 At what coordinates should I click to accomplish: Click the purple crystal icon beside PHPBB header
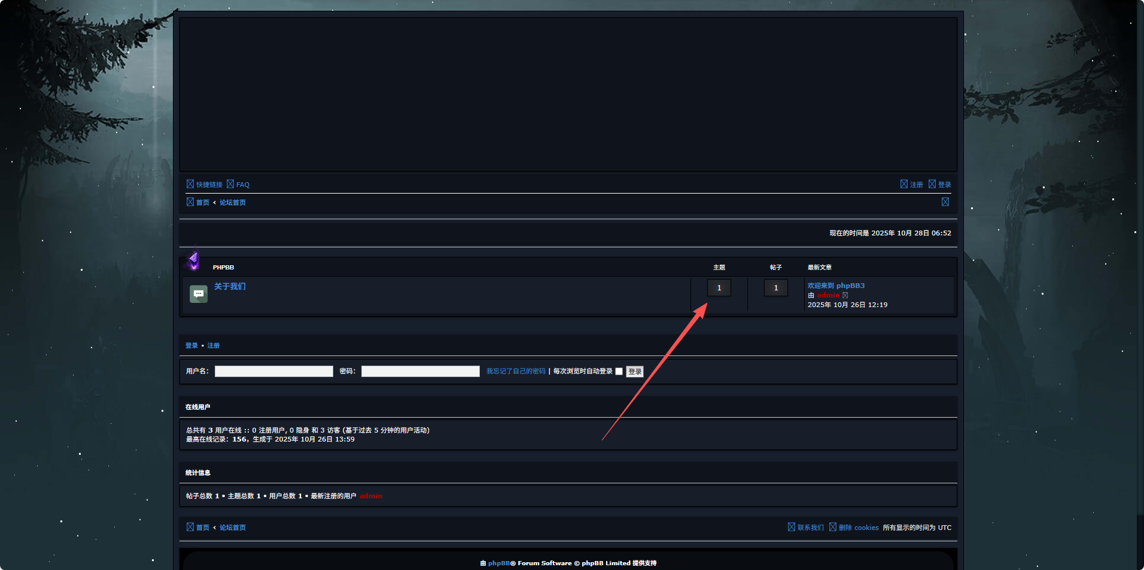tap(193, 261)
